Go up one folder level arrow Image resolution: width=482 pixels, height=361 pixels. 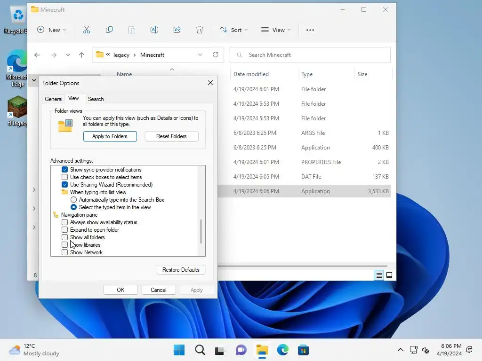(x=81, y=55)
